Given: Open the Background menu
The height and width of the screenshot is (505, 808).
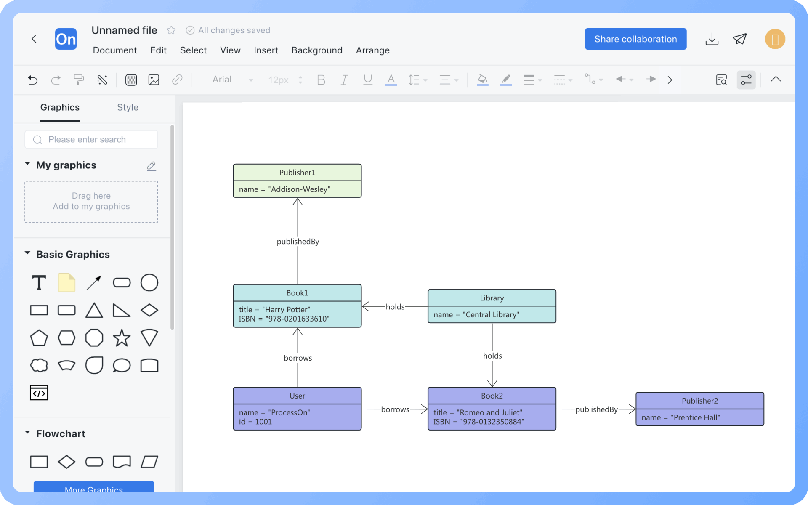Looking at the screenshot, I should coord(317,50).
